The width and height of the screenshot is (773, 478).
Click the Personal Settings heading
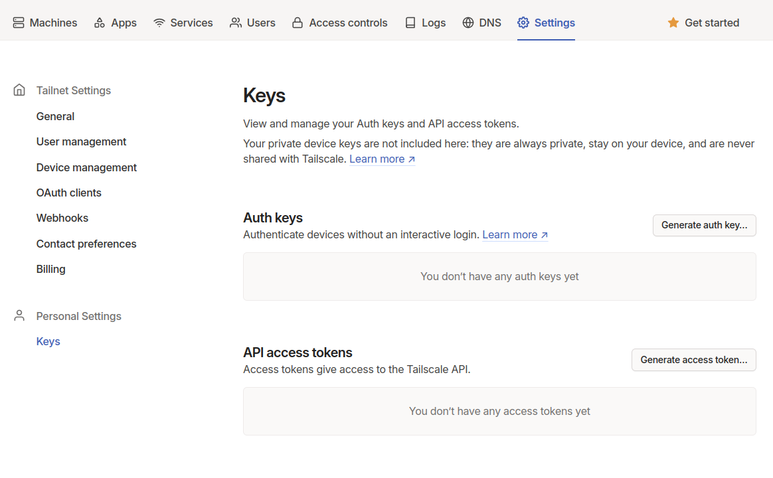click(79, 317)
